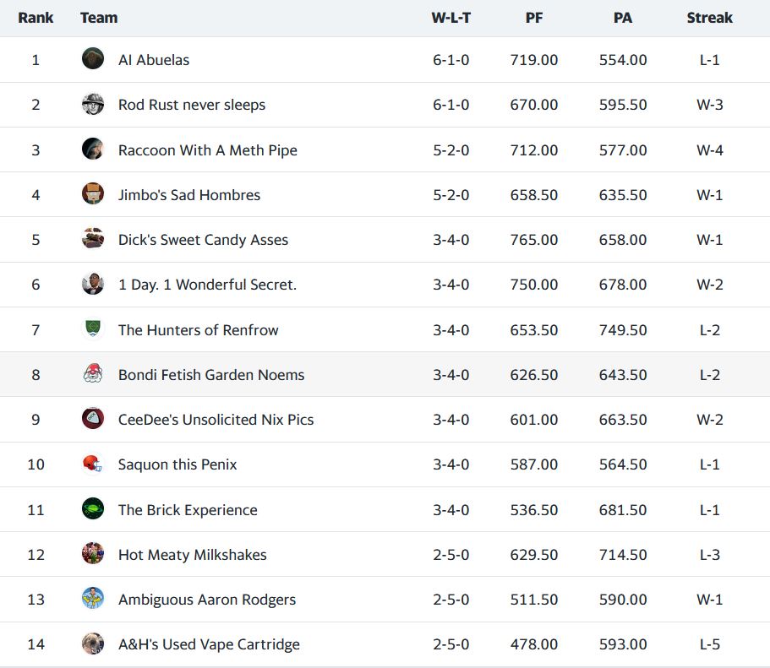Click The Hunters of Renfrow shield logo
Screen dimensions: 770x668
(x=93, y=329)
